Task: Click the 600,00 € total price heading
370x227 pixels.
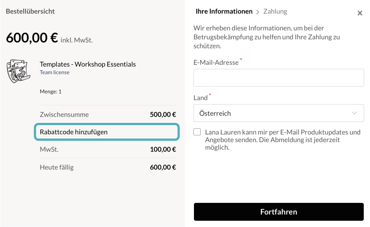Action: pyautogui.click(x=32, y=38)
